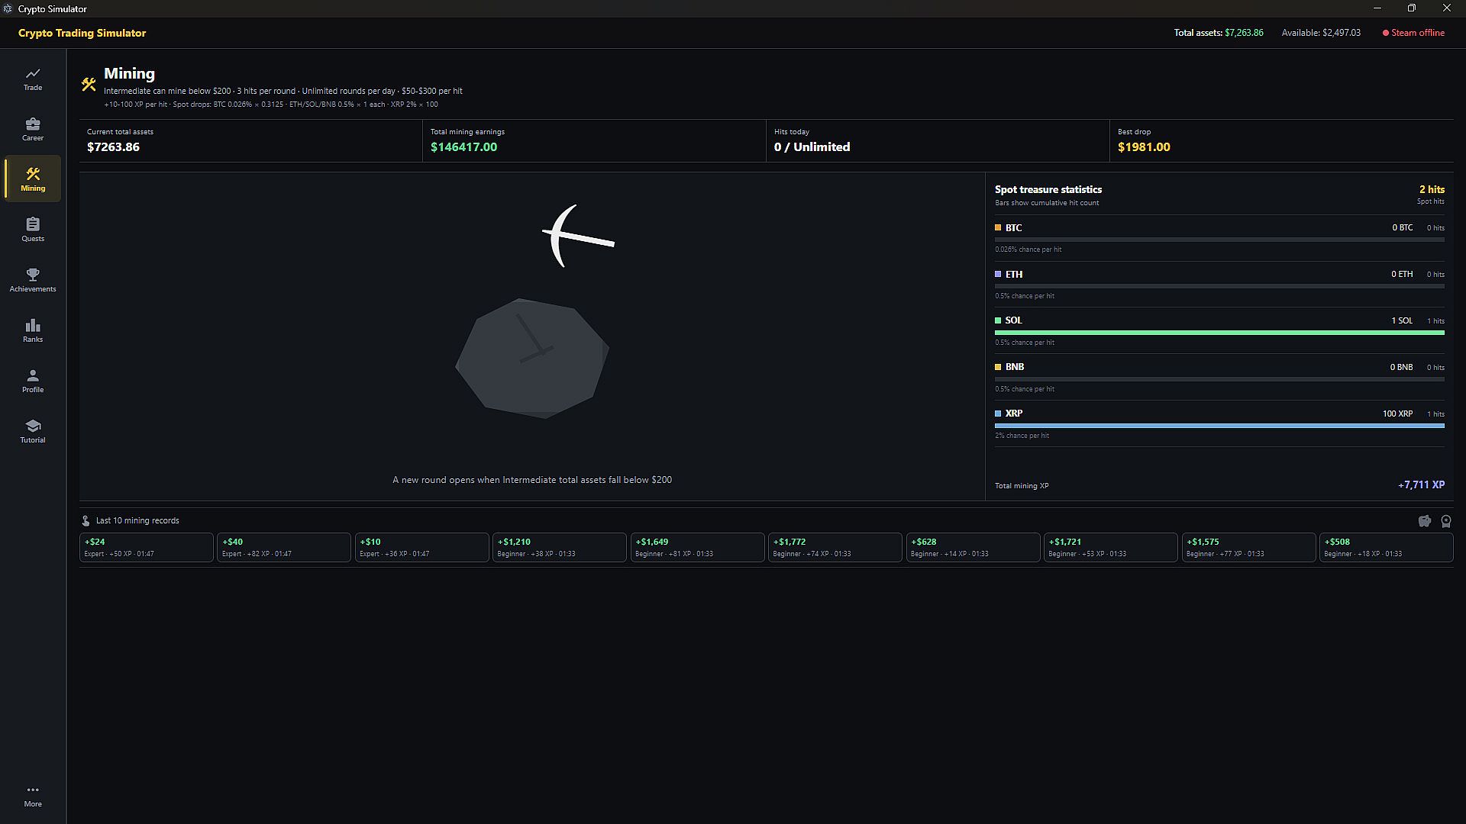1466x824 pixels.
Task: Click the piggy bank icon above the records
Action: coord(1425,521)
